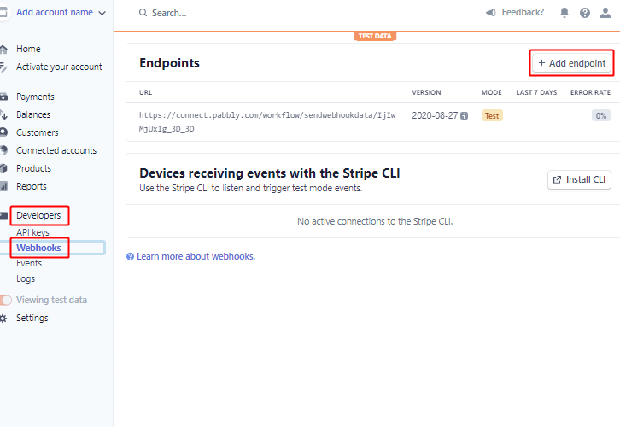Click the LAST 7 DAYS column header

point(536,92)
